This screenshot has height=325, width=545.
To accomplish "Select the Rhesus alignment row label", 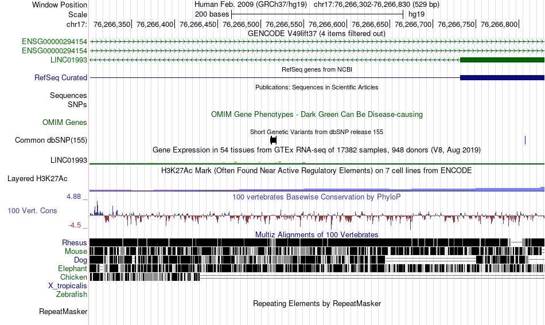I will (x=75, y=242).
